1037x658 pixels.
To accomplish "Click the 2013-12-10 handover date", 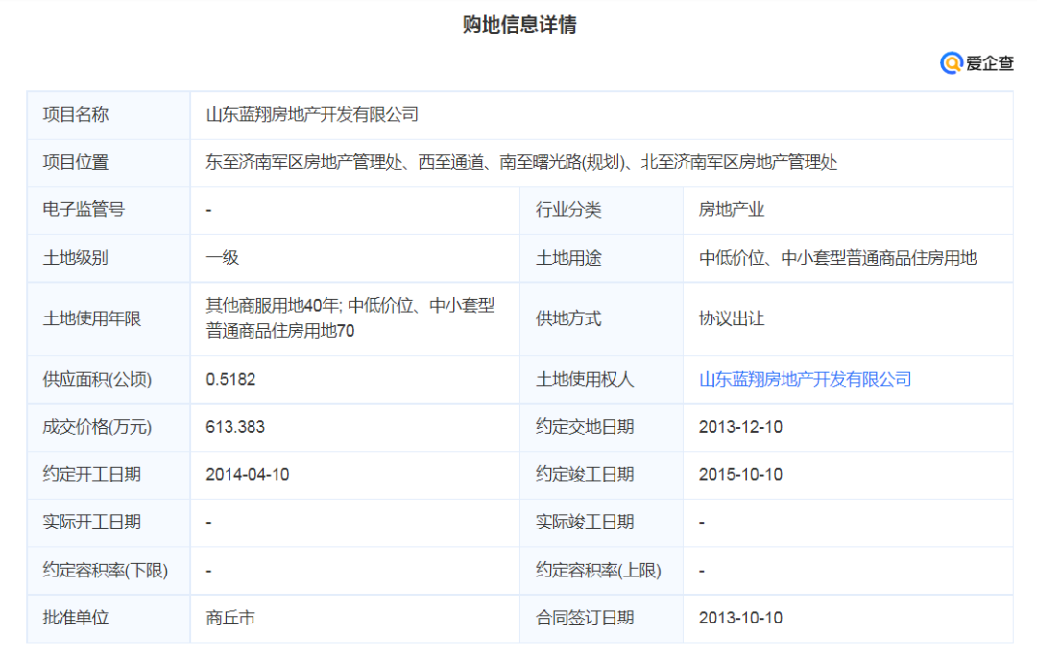I will (x=740, y=427).
